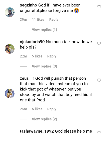The image size is (108, 148).
Task: Open segzinho's profile picture
Action: tap(10, 12)
